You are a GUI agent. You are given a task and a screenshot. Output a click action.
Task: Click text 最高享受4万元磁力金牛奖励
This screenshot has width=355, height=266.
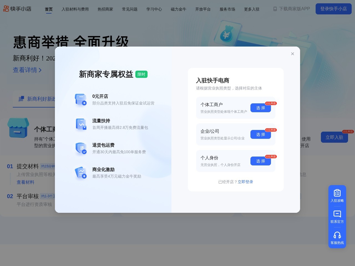[117, 176]
